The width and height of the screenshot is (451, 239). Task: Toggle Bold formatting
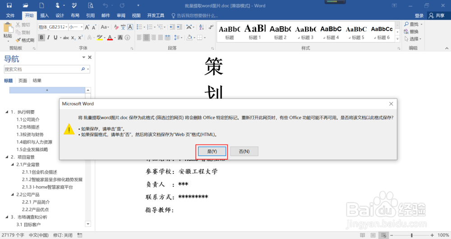(41, 38)
